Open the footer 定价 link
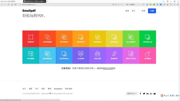Screen dimensions: 180x101 tap(24, 89)
